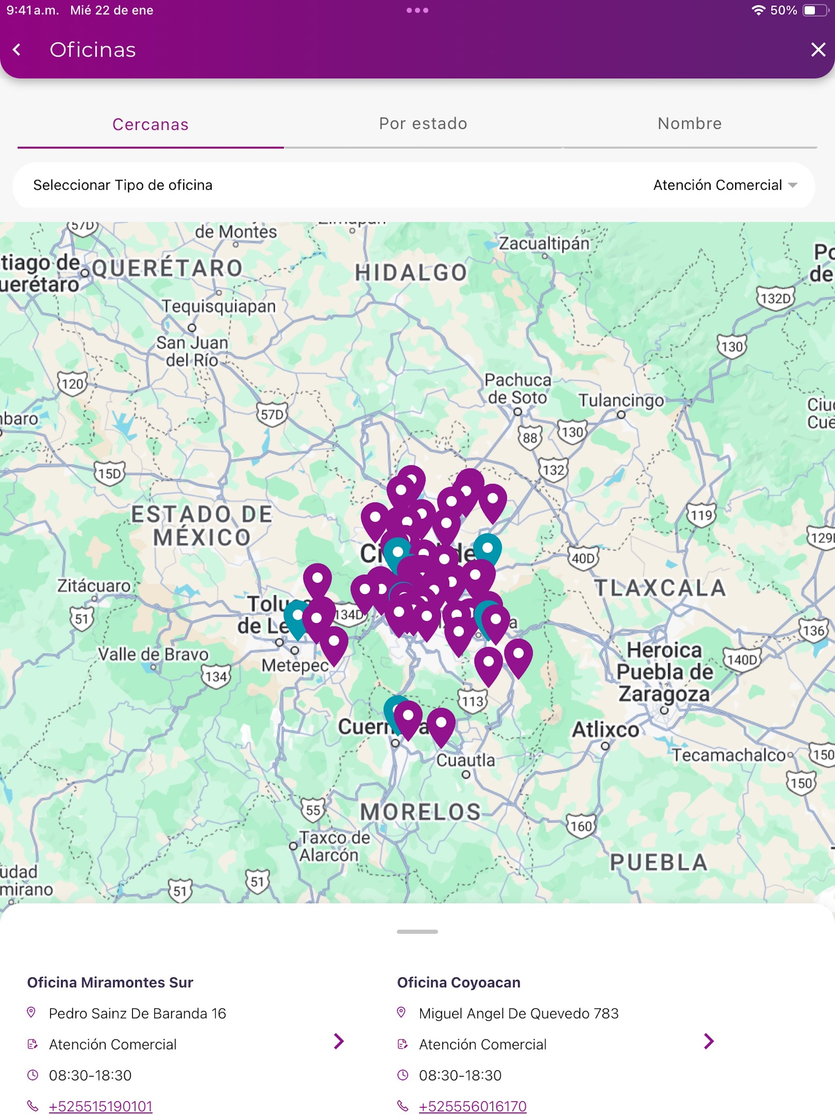
Task: Call Coyoacan phone number +525556016170
Action: (x=473, y=1106)
